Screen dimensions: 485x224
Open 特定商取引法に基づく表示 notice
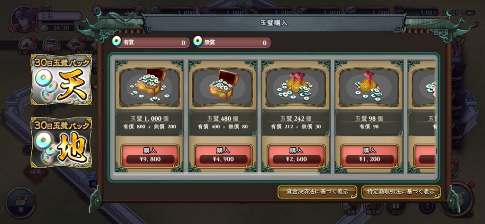[x=401, y=192]
